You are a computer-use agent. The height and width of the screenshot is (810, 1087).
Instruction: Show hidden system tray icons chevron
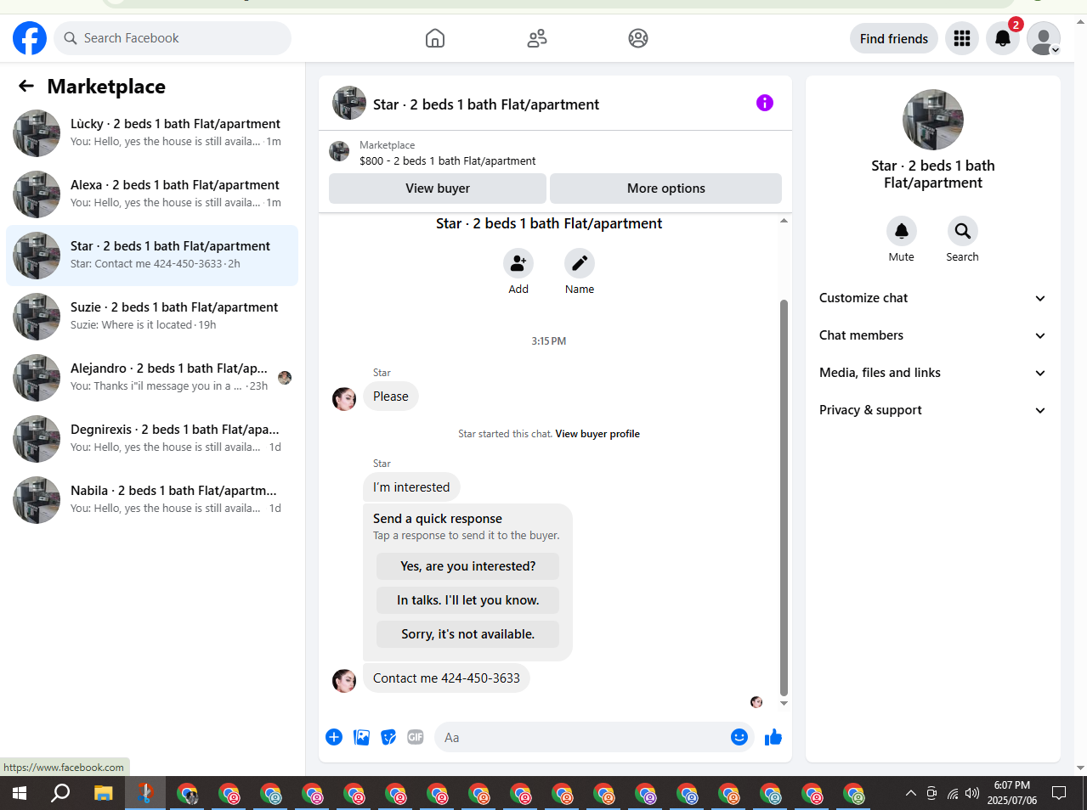click(911, 794)
